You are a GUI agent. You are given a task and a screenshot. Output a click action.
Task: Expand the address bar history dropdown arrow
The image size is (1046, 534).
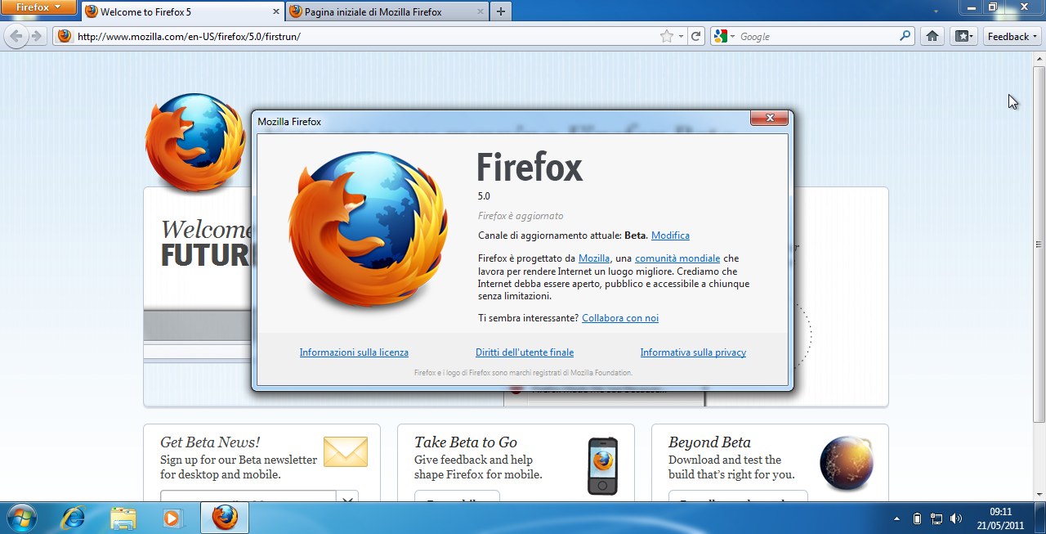point(681,37)
